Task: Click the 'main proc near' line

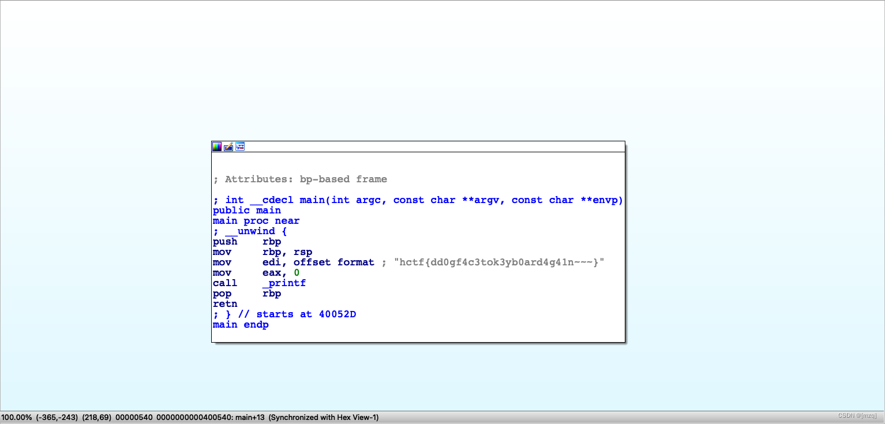Action: coord(256,221)
